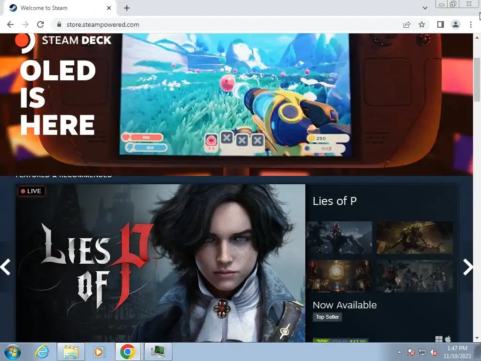This screenshot has height=361, width=481.
Task: Share this page via the share icon
Action: [x=407, y=24]
